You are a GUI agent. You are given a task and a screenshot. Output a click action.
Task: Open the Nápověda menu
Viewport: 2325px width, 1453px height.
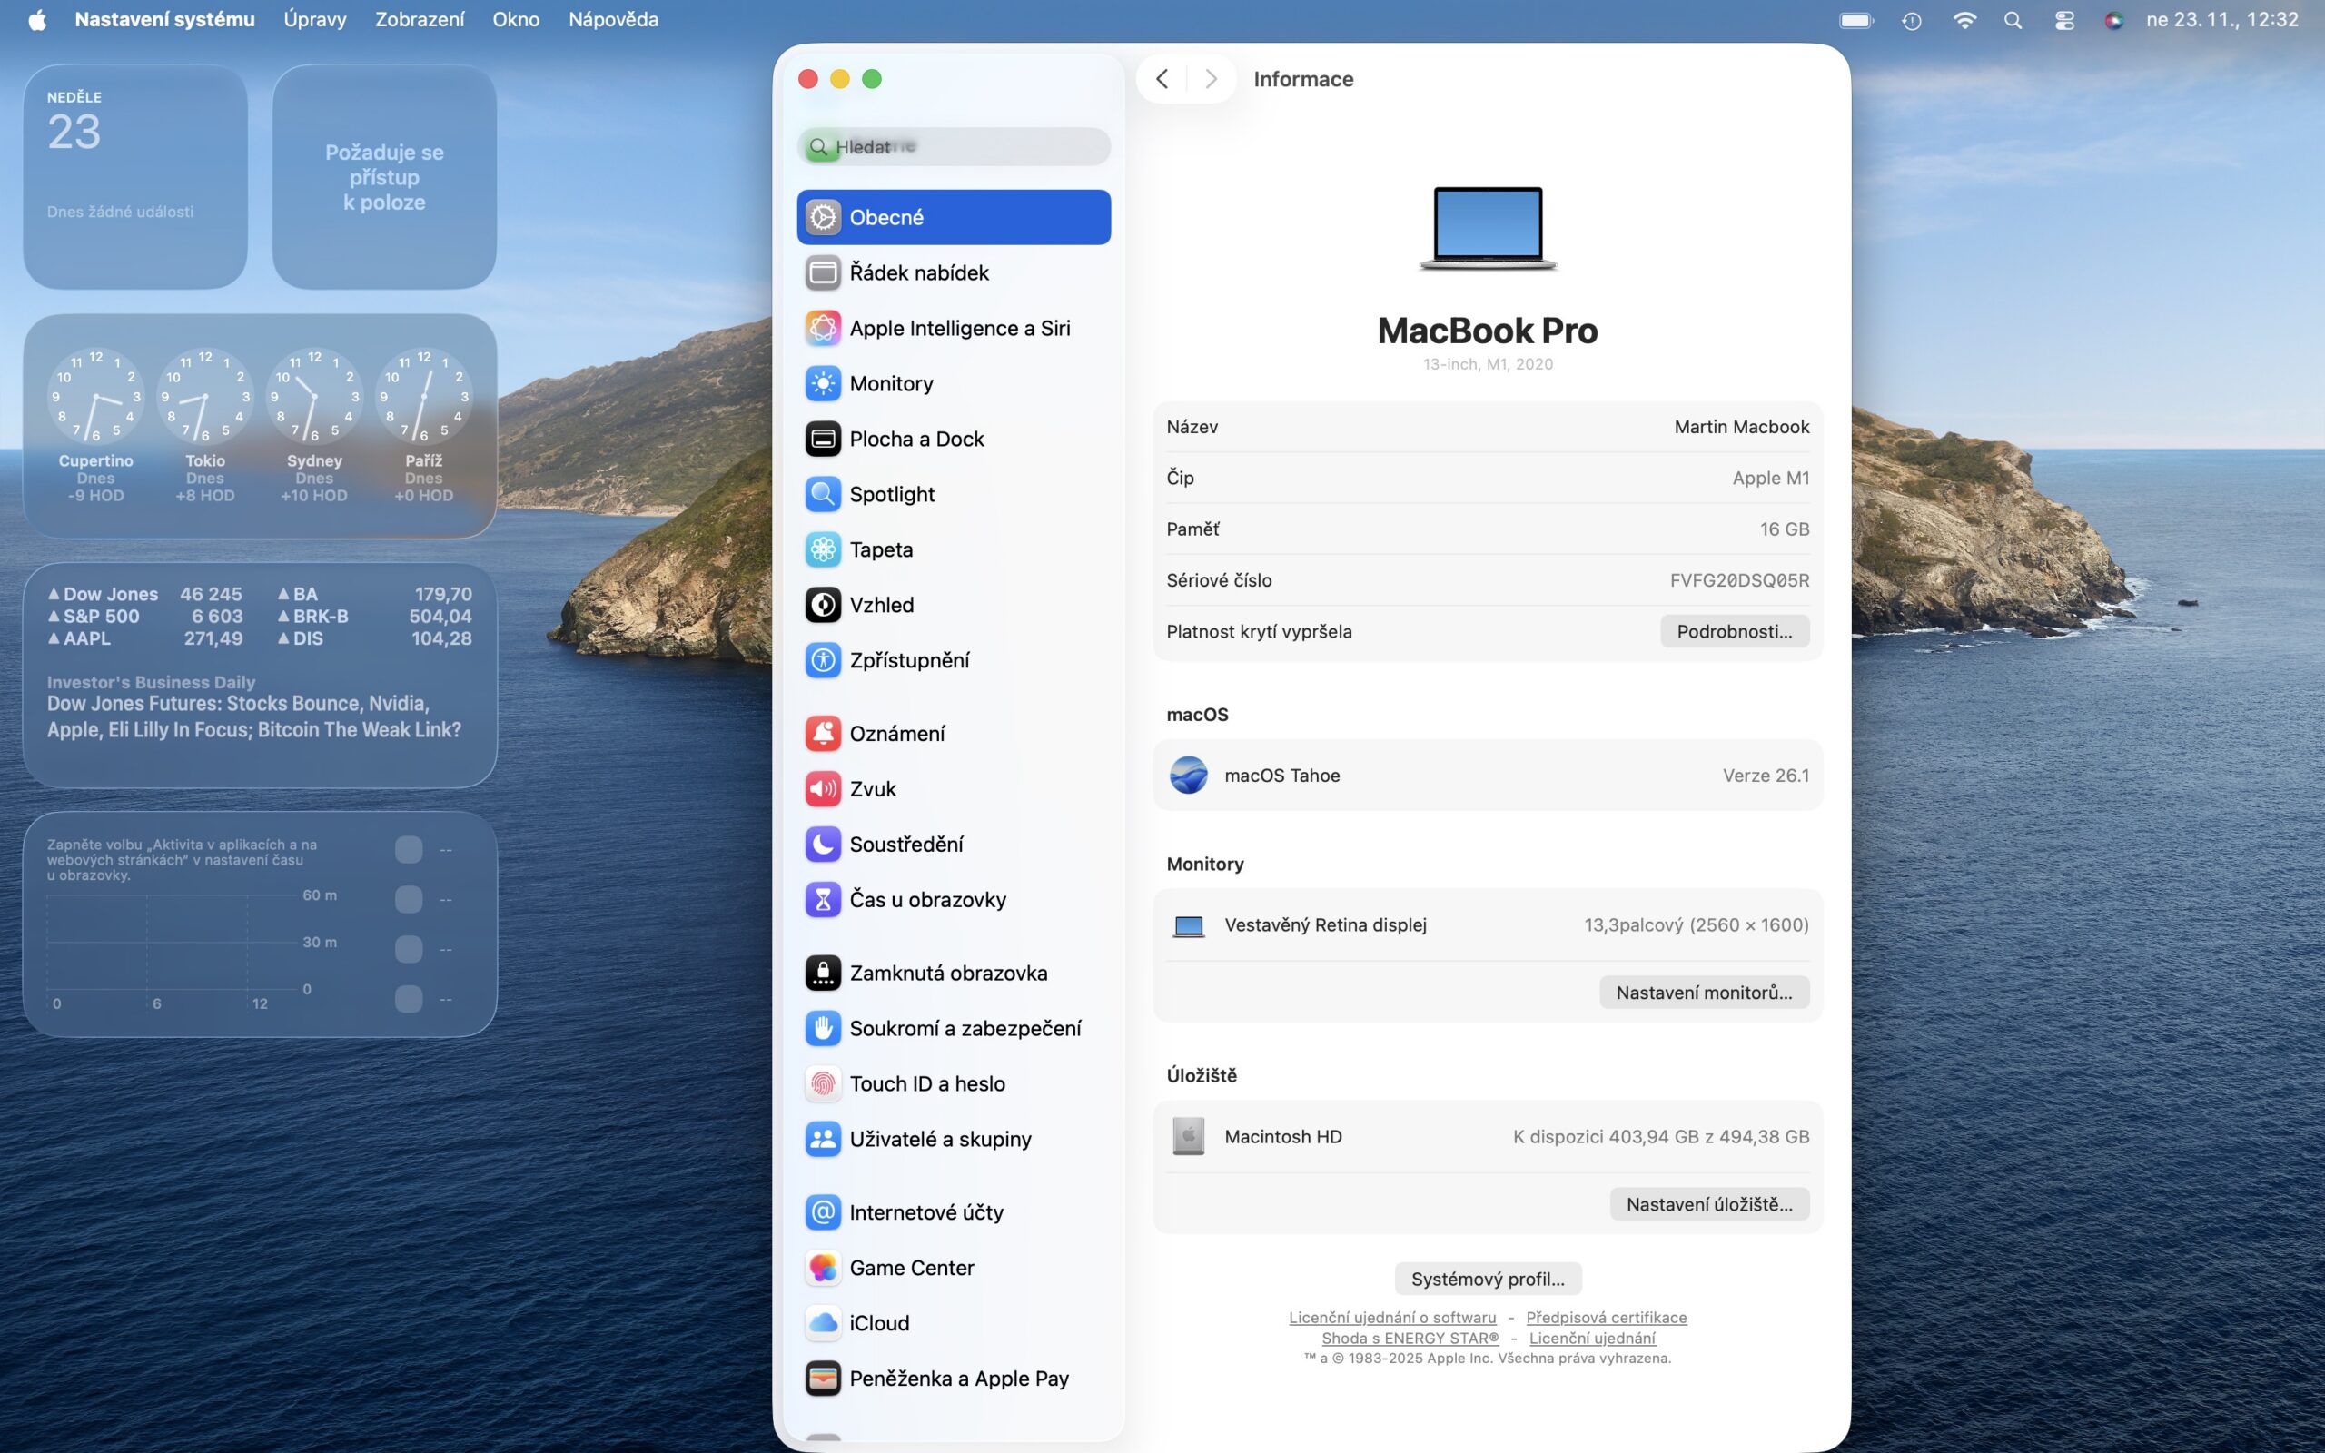[x=613, y=19]
